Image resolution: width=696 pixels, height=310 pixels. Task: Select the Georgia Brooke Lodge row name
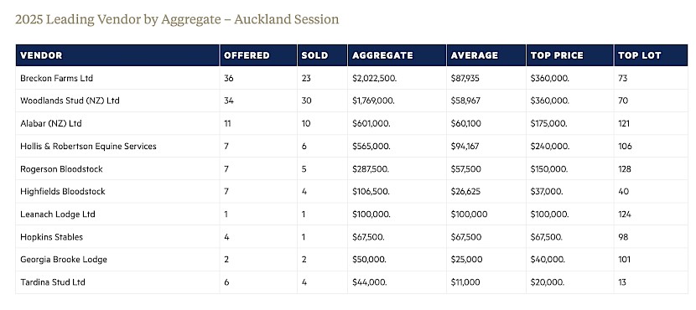pos(64,260)
